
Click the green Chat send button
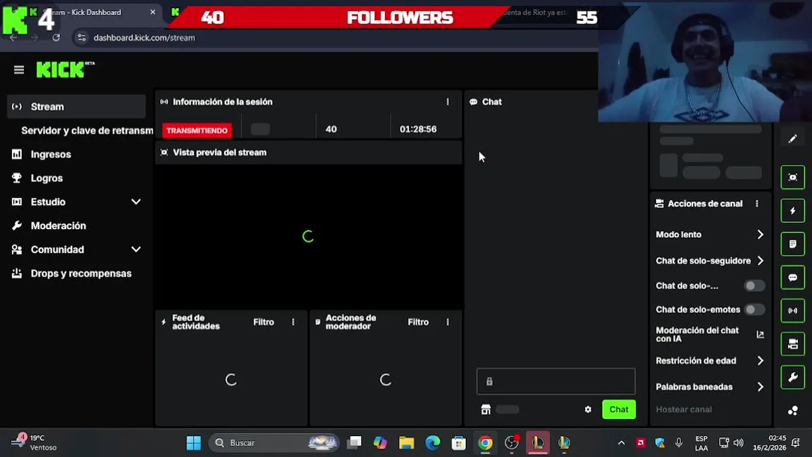[619, 409]
